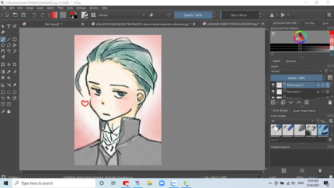Image resolution: width=334 pixels, height=188 pixels.
Task: Open the brush editor settings
Action: click(85, 15)
